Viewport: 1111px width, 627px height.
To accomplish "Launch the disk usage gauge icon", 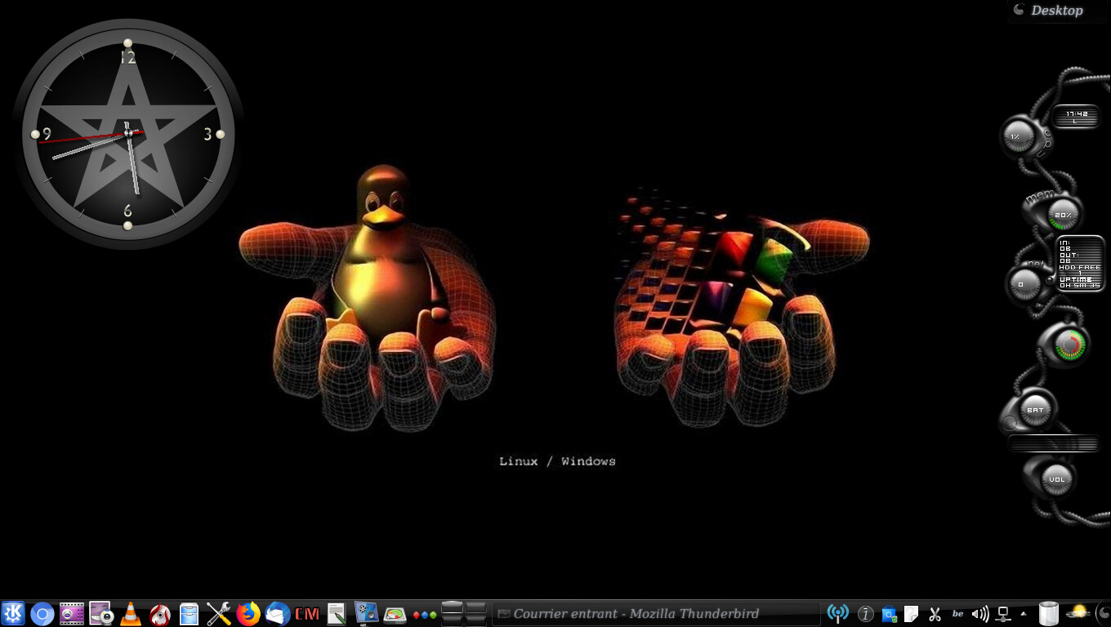I will point(395,613).
